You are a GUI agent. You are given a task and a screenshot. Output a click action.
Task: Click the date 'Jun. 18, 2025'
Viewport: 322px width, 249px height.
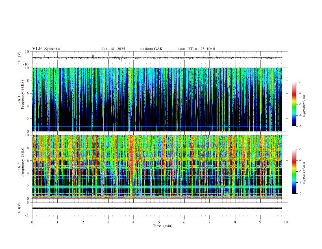tap(113, 49)
